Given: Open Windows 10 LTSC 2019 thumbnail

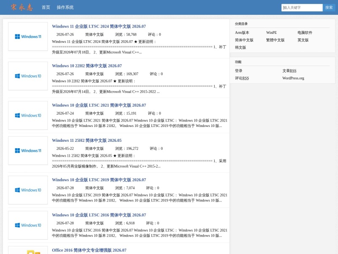Looking at the screenshot, I should click(x=28, y=190).
